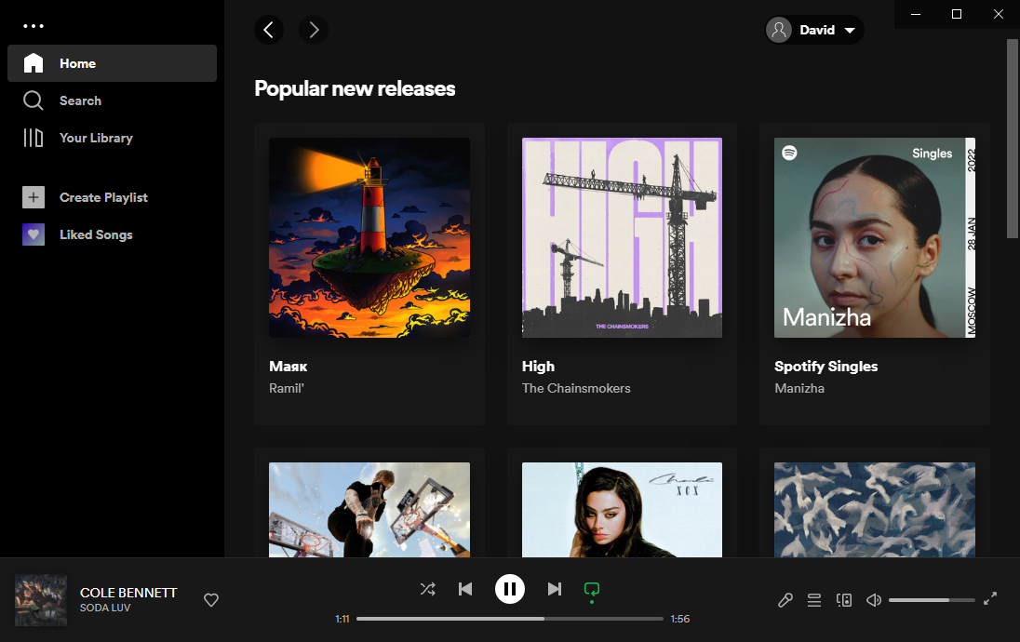Click the 1:56 song duration
Screen dimensions: 1020x642
[679, 620]
